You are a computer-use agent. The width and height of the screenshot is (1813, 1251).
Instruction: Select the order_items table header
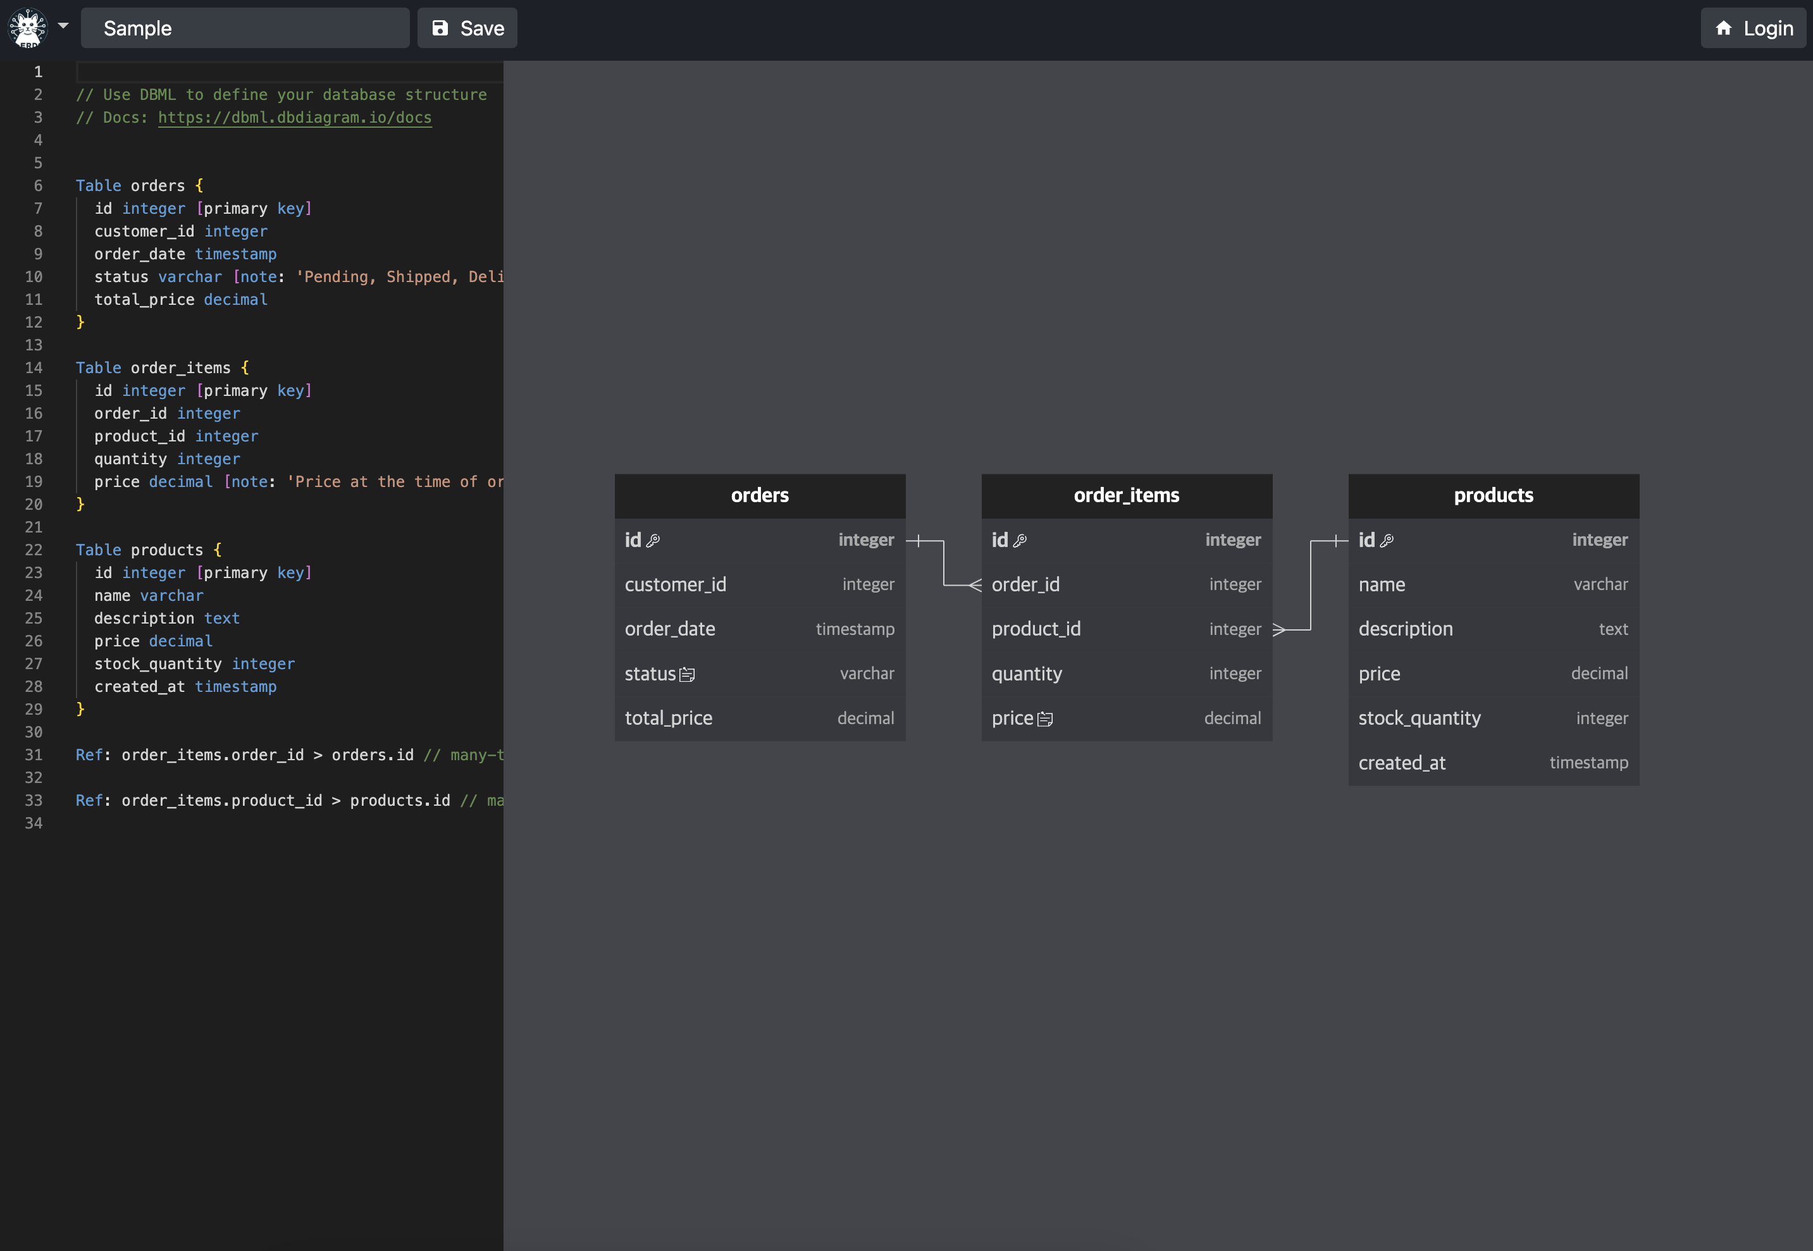(x=1127, y=495)
